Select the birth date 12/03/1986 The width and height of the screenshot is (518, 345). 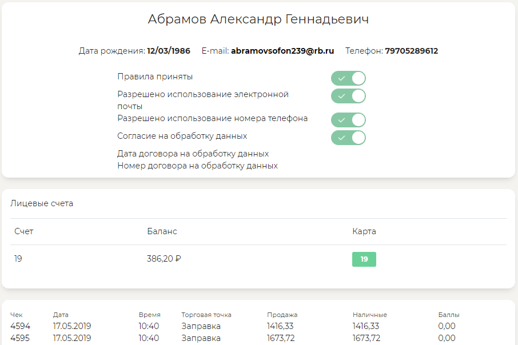[169, 51]
